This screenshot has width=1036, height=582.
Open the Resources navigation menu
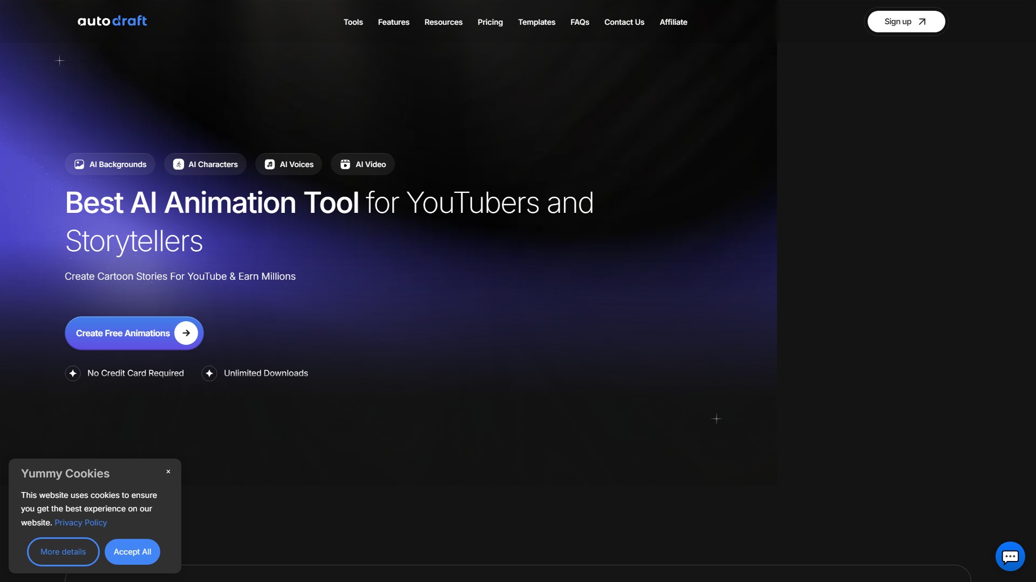coord(443,22)
